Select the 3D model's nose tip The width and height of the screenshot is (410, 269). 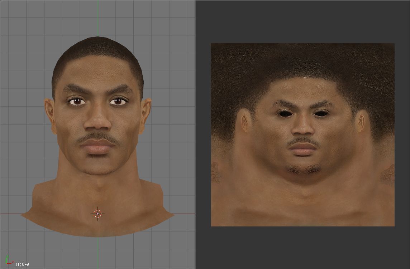coord(97,125)
